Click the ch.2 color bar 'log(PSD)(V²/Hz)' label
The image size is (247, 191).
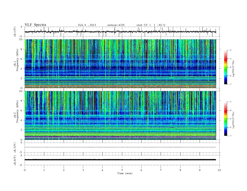tap(233, 120)
